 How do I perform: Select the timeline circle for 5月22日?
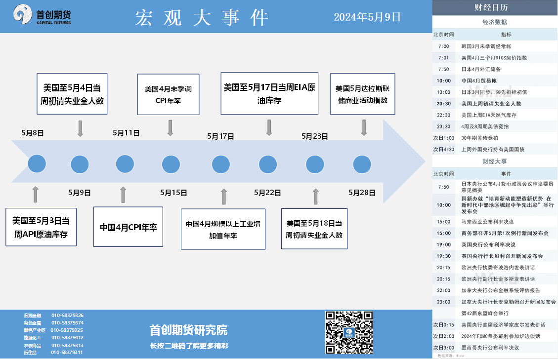pos(267,164)
